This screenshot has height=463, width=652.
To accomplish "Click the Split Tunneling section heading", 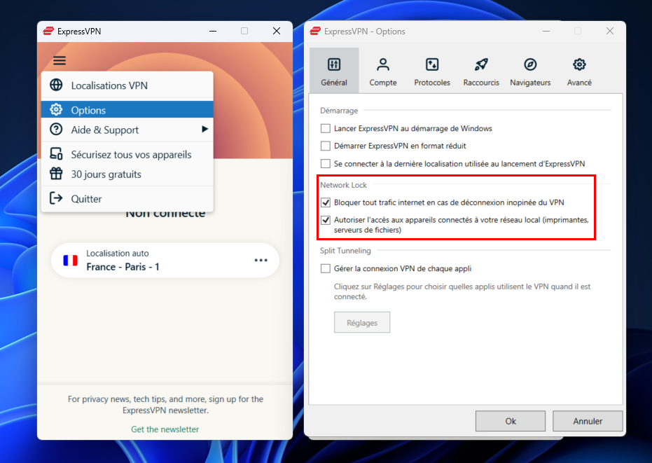I will click(x=345, y=251).
